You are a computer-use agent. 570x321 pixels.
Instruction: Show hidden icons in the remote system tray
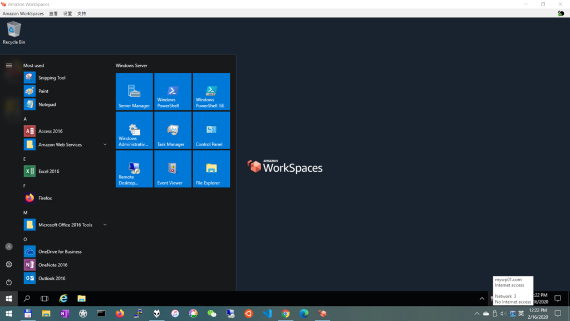pyautogui.click(x=481, y=299)
